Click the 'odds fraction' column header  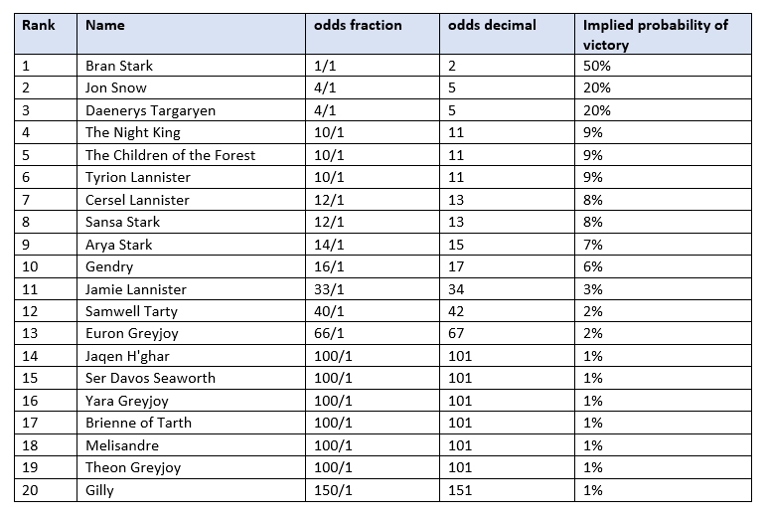[357, 25]
